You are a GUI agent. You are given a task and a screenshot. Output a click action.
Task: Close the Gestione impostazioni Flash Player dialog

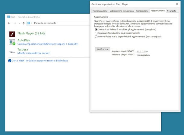point(177,4)
